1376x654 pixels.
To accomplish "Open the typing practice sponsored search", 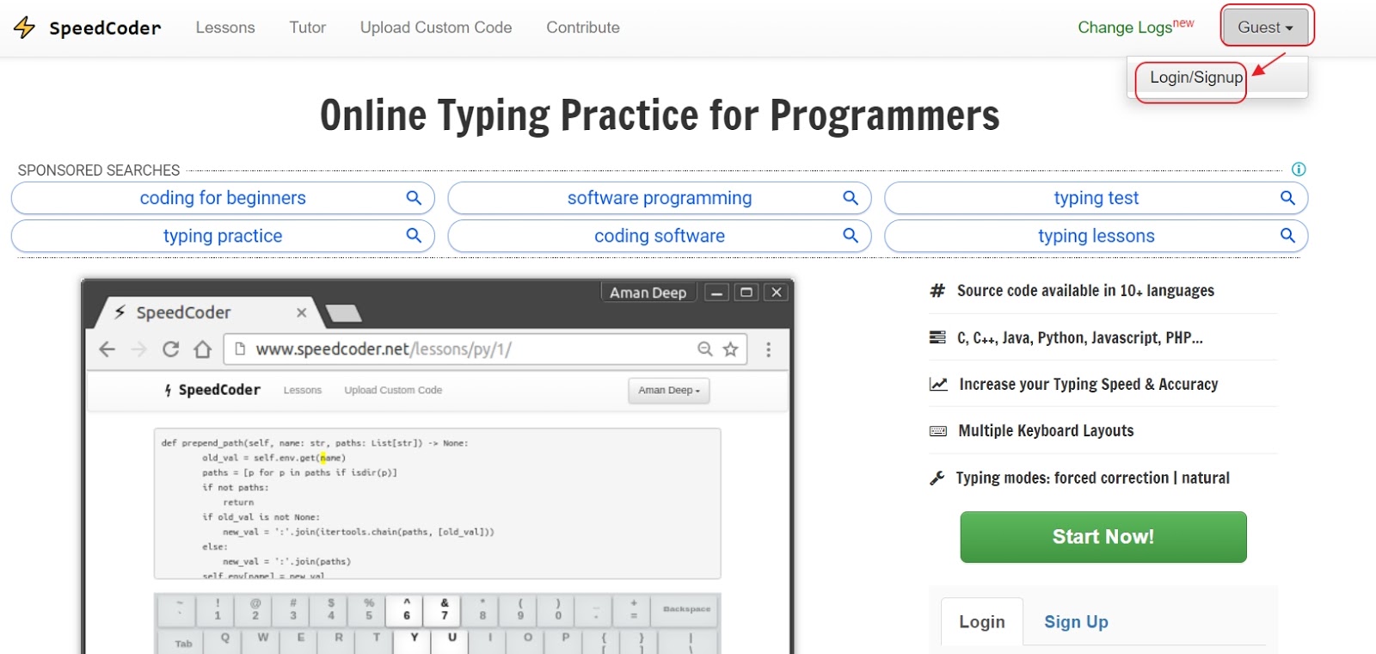I will pos(223,236).
